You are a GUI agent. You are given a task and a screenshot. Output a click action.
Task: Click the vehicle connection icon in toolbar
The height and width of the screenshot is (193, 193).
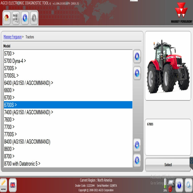point(16,18)
